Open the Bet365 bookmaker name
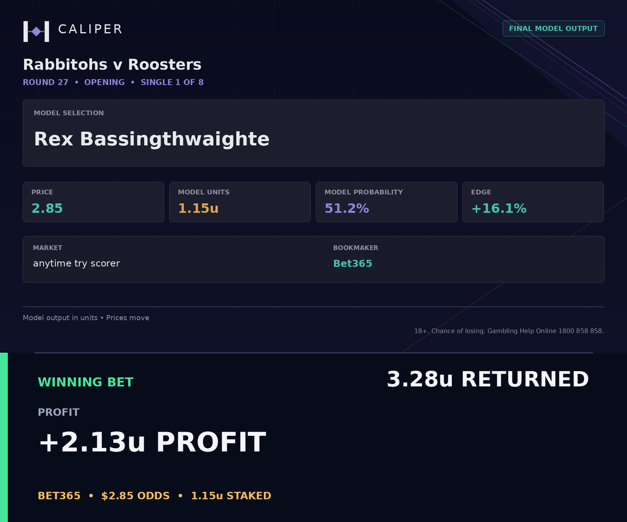This screenshot has width=627, height=522. (353, 263)
